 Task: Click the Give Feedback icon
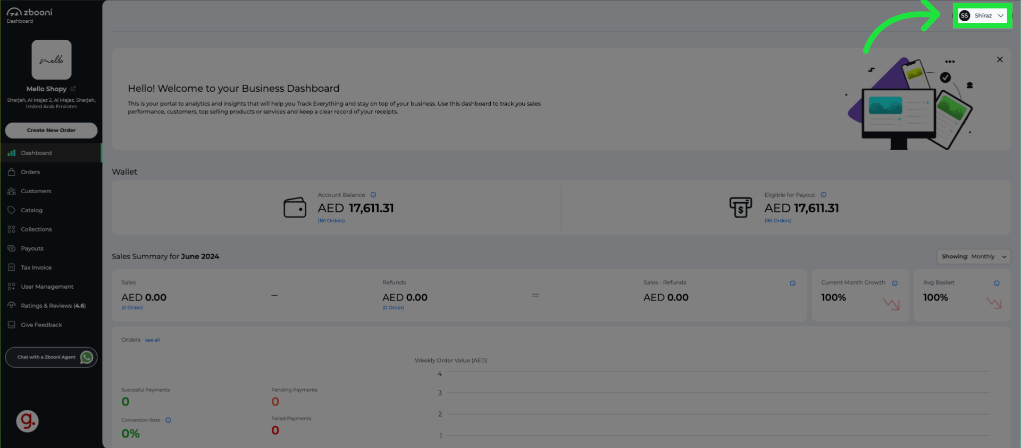[11, 325]
